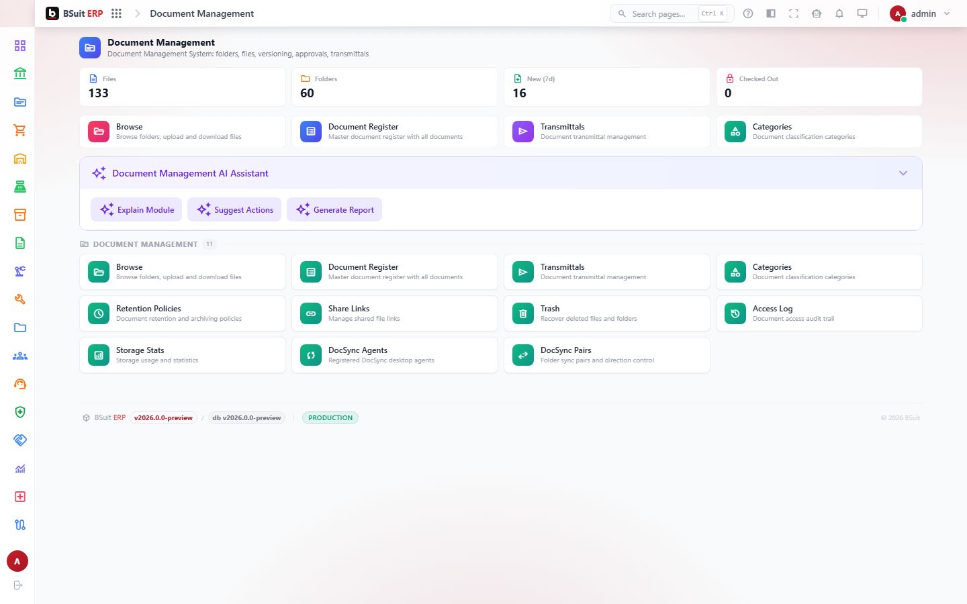Screen dimensions: 967x604
Task: Click the Suggest Actions button
Action: pos(234,209)
